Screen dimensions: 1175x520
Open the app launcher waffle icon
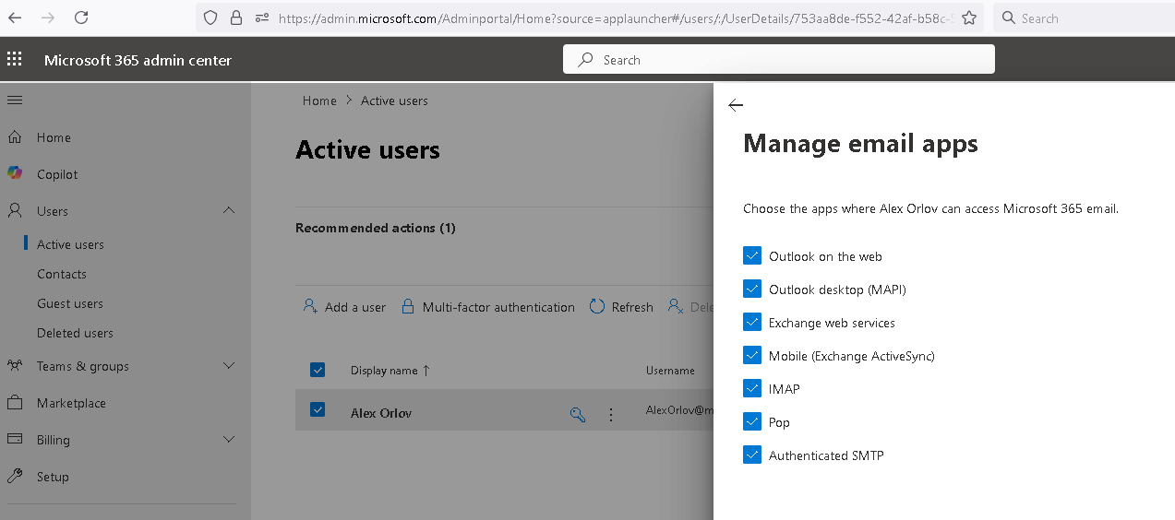tap(15, 60)
